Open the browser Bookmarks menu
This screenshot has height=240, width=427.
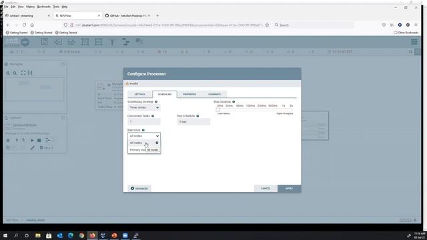[44, 7]
